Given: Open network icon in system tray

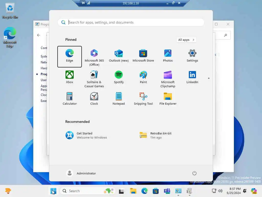Looking at the screenshot, I should point(214,191).
